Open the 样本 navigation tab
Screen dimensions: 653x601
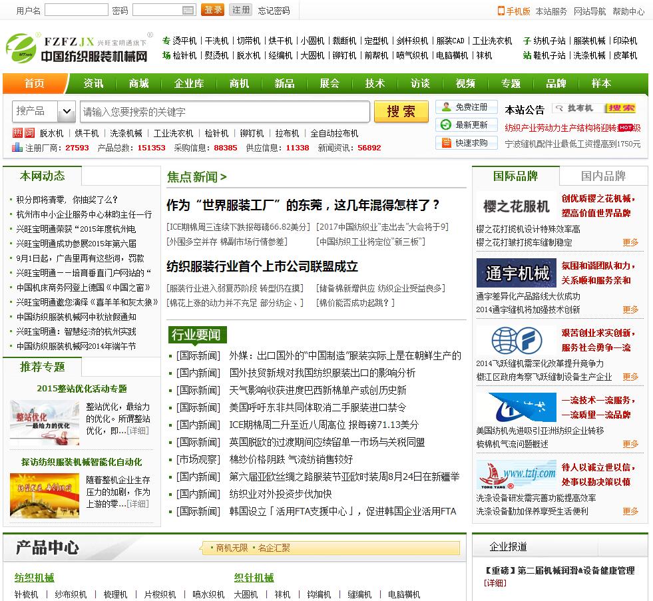[601, 83]
